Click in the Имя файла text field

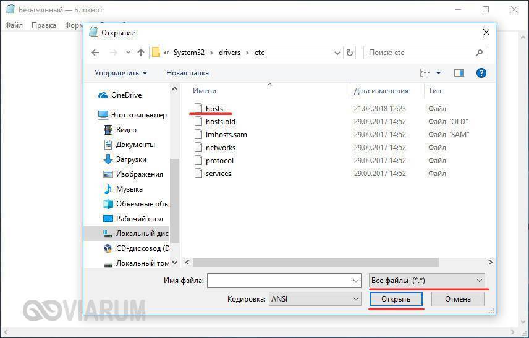pyautogui.click(x=279, y=281)
